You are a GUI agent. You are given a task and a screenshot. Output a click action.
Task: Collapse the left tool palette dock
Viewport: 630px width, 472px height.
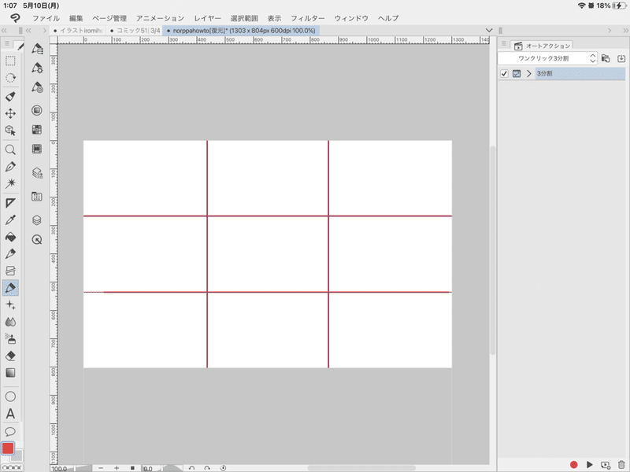tap(4, 31)
